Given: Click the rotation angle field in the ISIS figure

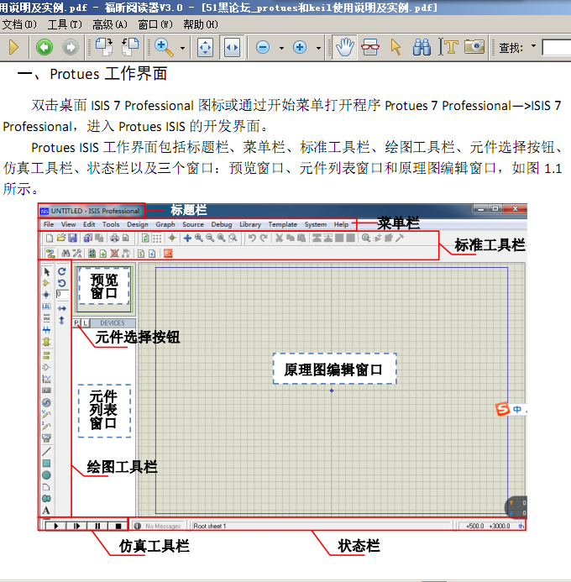Looking at the screenshot, I should coord(62,294).
